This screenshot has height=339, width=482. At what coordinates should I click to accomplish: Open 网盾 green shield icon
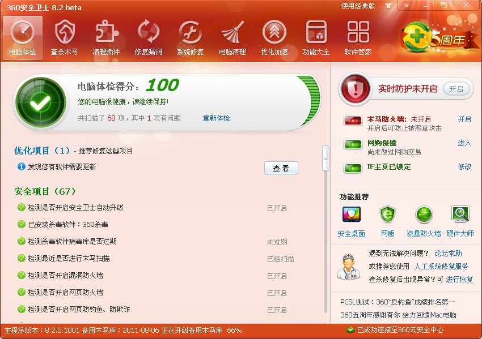(388, 214)
